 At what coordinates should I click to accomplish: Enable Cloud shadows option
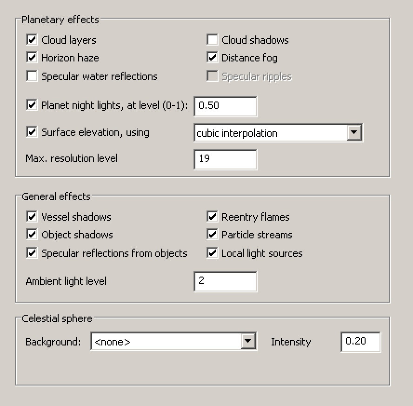[213, 40]
